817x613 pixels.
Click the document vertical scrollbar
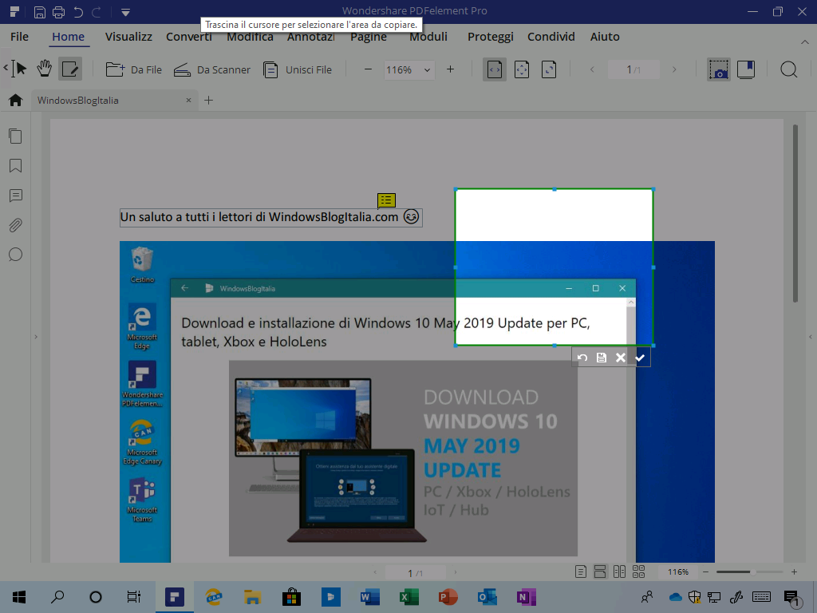pyautogui.click(x=795, y=213)
